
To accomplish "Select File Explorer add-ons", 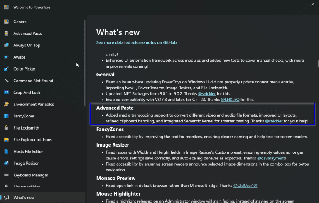I will pyautogui.click(x=42, y=139).
